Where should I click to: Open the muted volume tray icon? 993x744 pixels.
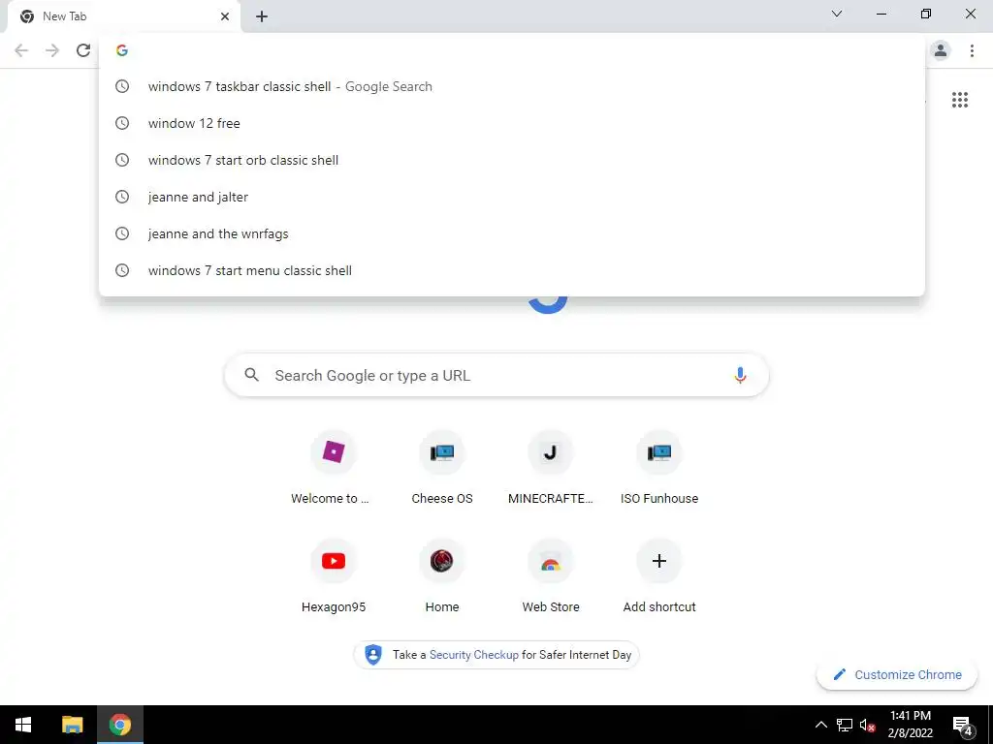point(867,725)
